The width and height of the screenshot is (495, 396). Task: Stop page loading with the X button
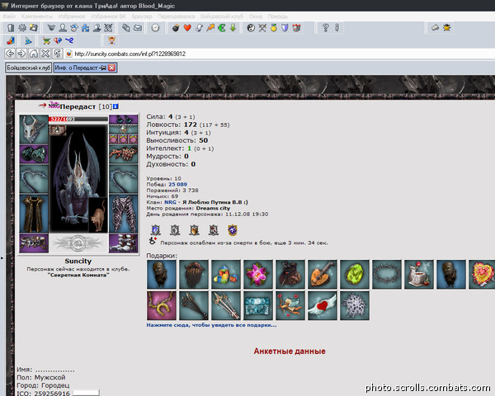click(45, 54)
